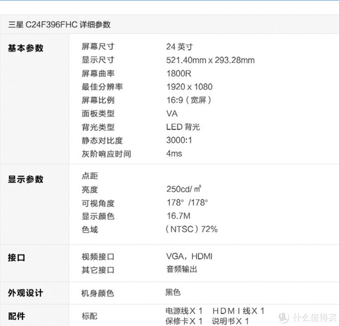Click the 16:9（宽屏）value
This screenshot has width=339, height=326.
[x=189, y=100]
